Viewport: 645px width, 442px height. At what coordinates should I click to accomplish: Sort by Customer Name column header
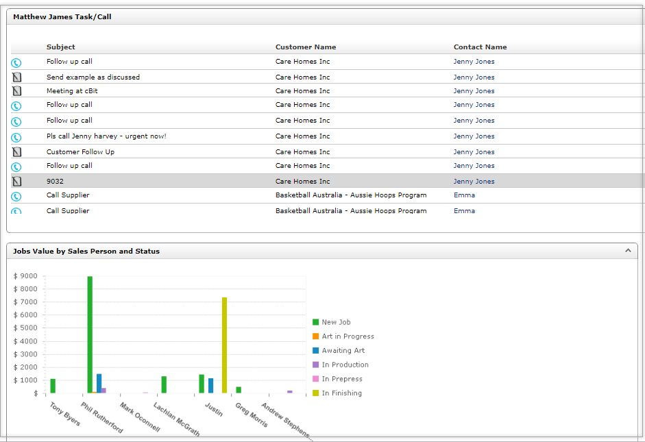[x=306, y=47]
